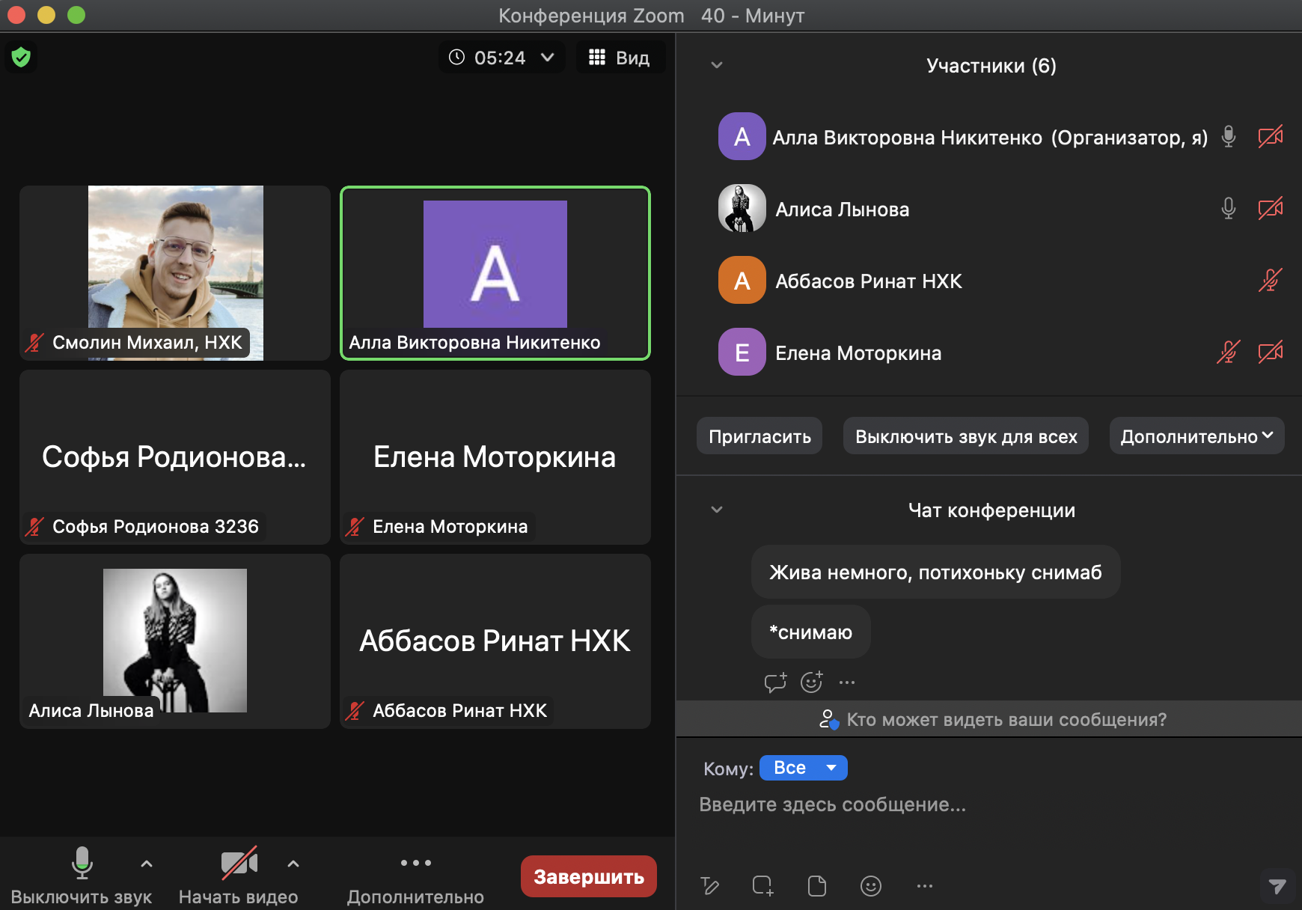Click the Введите здесь сообщение input field
Screen dimensions: 1302x910
[x=988, y=804]
